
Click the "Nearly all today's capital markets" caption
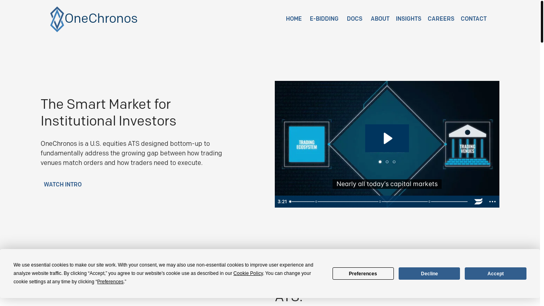pos(387,184)
